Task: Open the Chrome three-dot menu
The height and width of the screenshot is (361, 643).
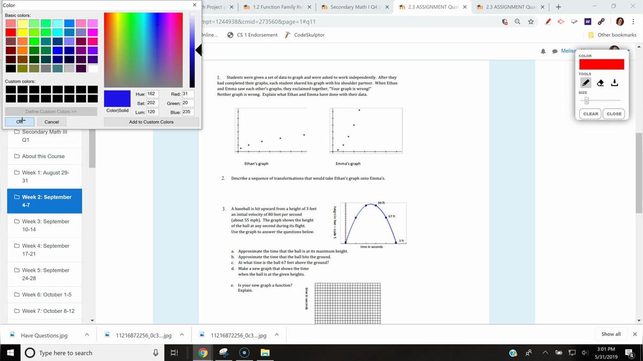Action: tap(634, 21)
